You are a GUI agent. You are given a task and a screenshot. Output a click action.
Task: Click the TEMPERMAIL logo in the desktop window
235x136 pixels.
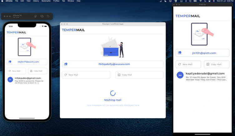[73, 30]
